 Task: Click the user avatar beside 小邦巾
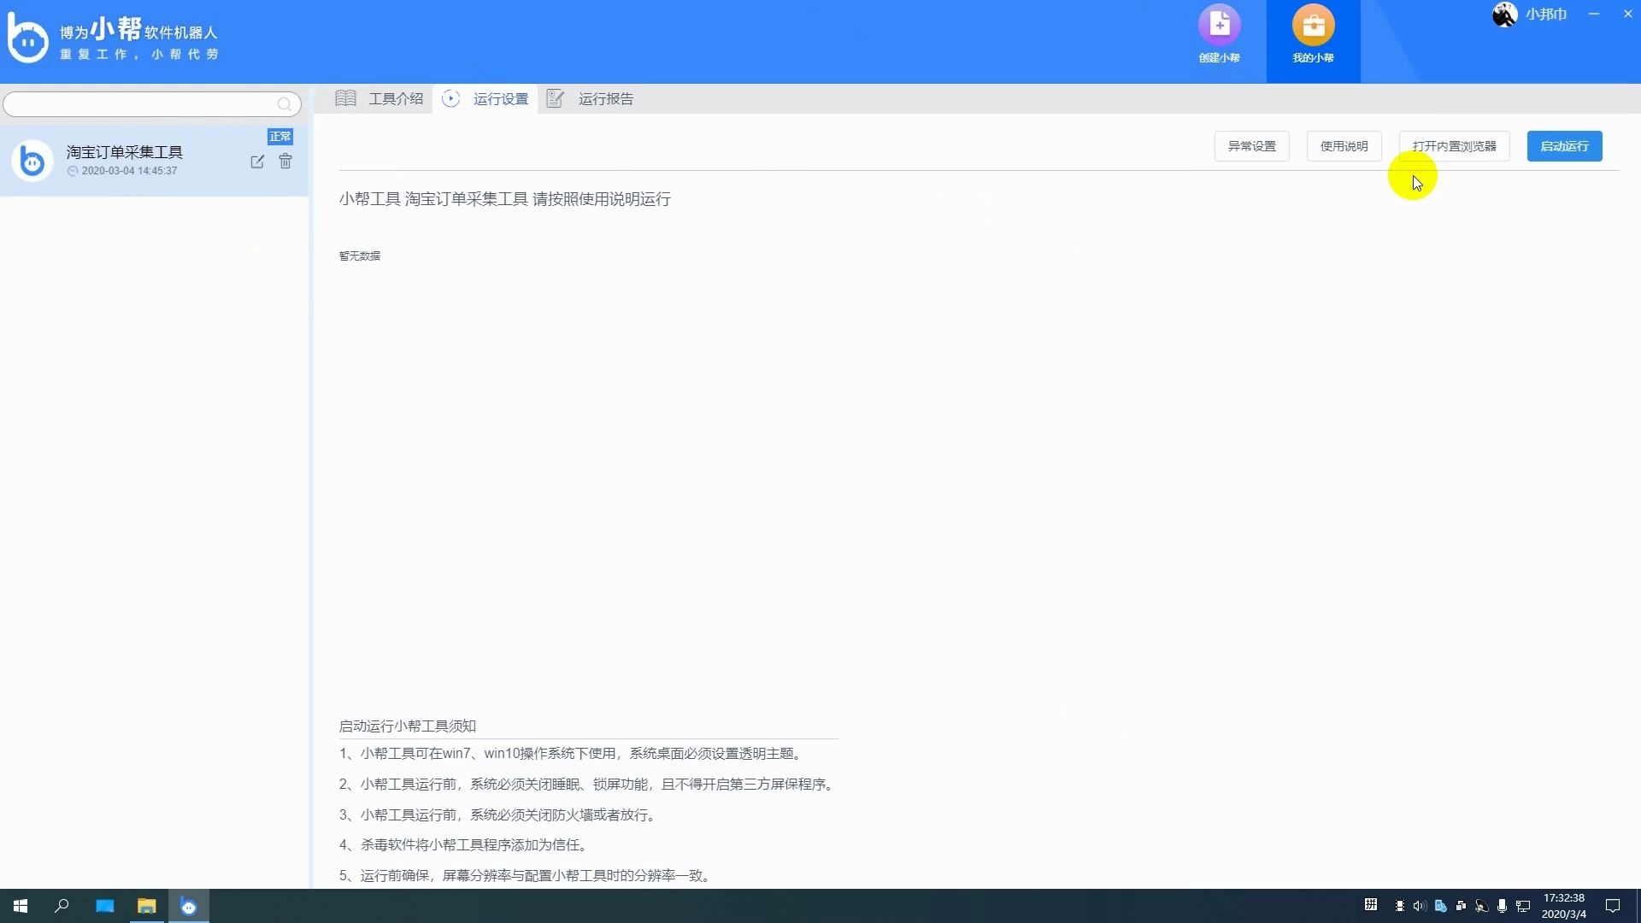pos(1505,15)
